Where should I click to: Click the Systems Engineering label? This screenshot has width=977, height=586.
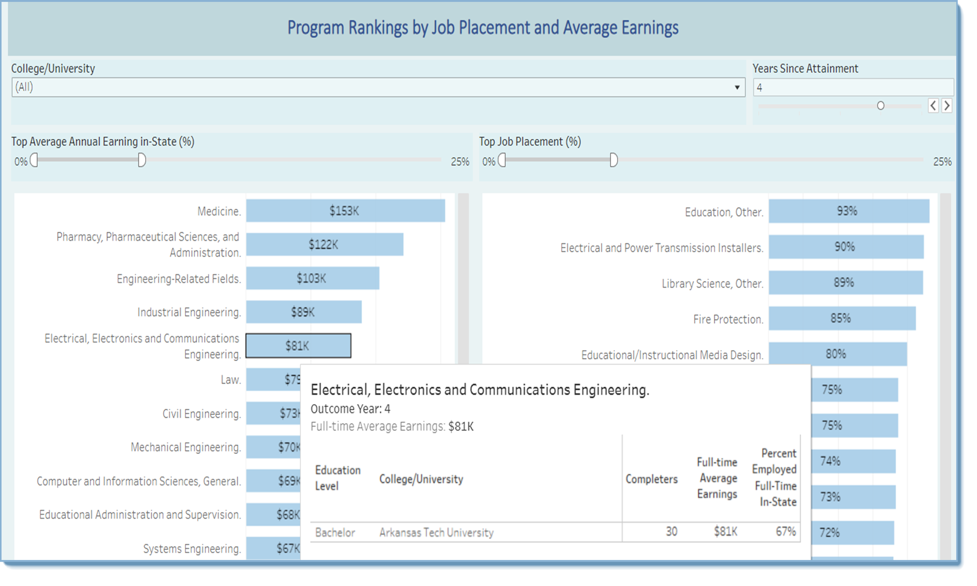tap(192, 549)
